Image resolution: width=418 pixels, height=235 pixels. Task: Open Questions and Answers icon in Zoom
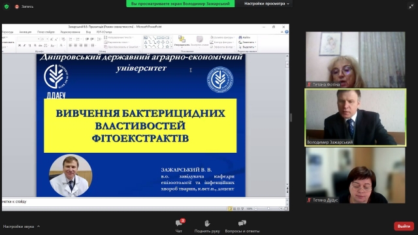(x=242, y=223)
